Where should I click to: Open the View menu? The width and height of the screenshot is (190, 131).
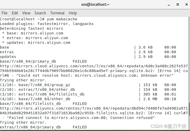click(26, 13)
